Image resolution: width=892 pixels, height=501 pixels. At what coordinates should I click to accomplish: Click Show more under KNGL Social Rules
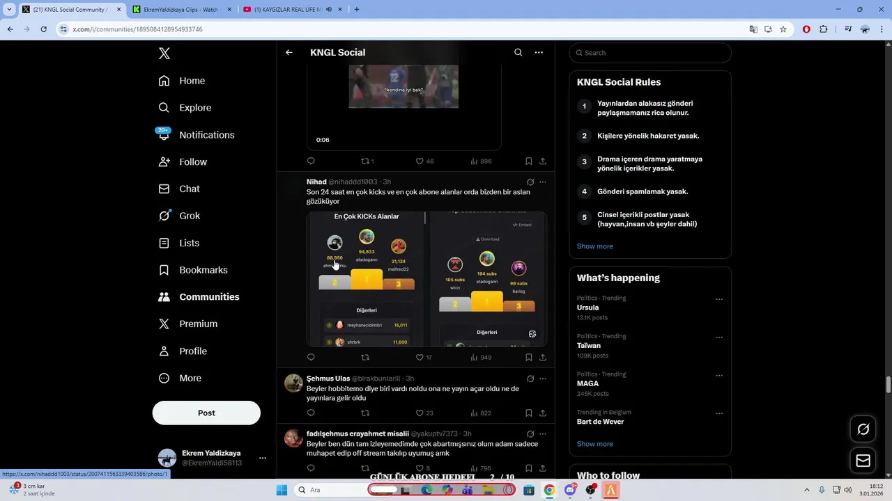tap(594, 246)
